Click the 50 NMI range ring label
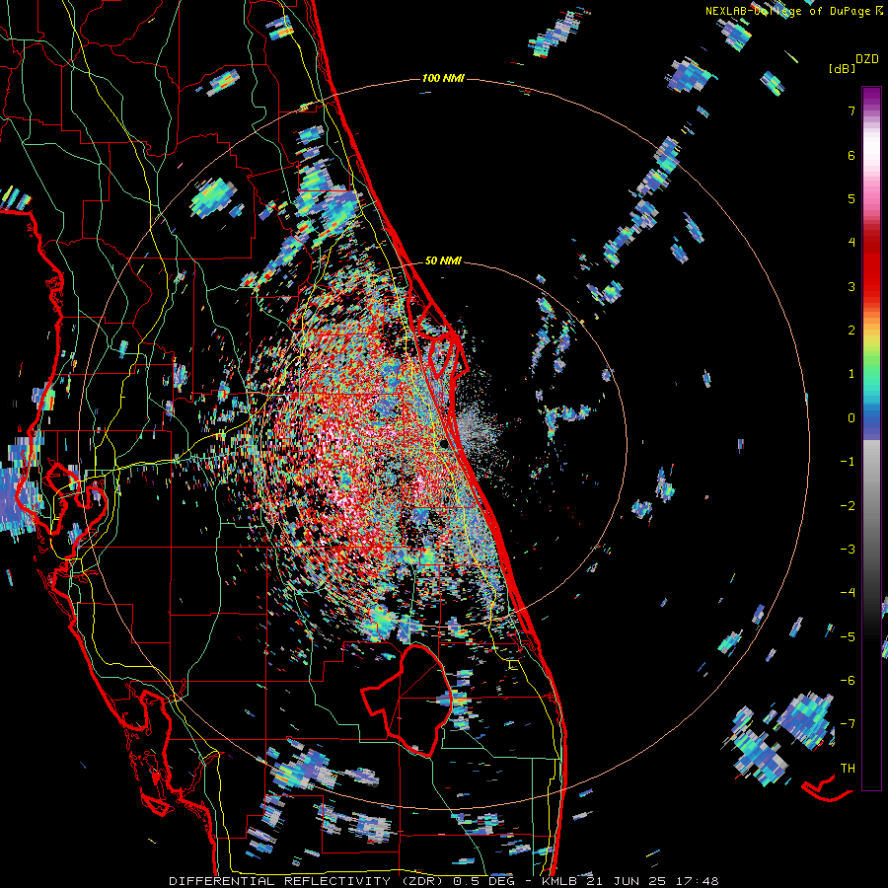The height and width of the screenshot is (888, 888). 443,260
